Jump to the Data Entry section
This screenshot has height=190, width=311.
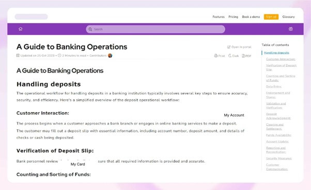click(x=274, y=87)
